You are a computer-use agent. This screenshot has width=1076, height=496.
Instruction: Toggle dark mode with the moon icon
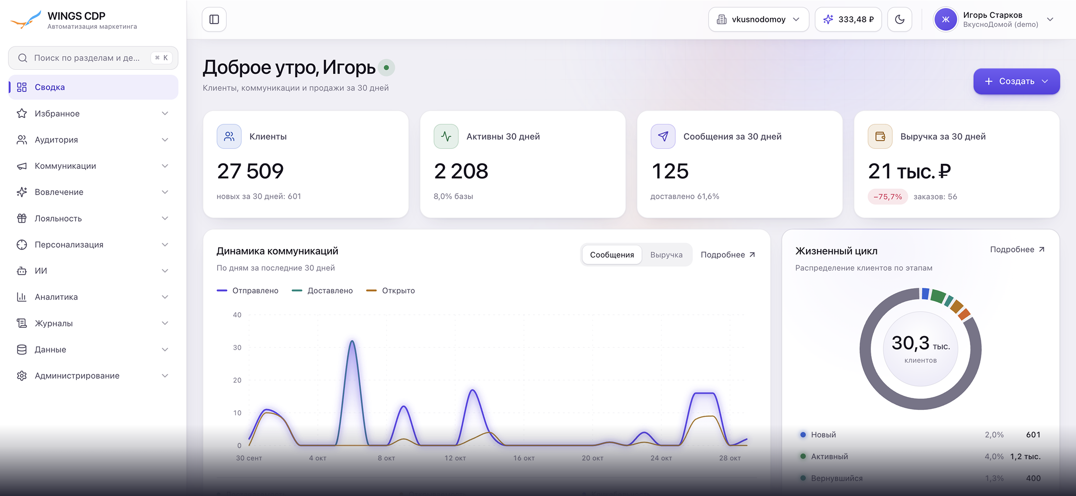pos(900,19)
